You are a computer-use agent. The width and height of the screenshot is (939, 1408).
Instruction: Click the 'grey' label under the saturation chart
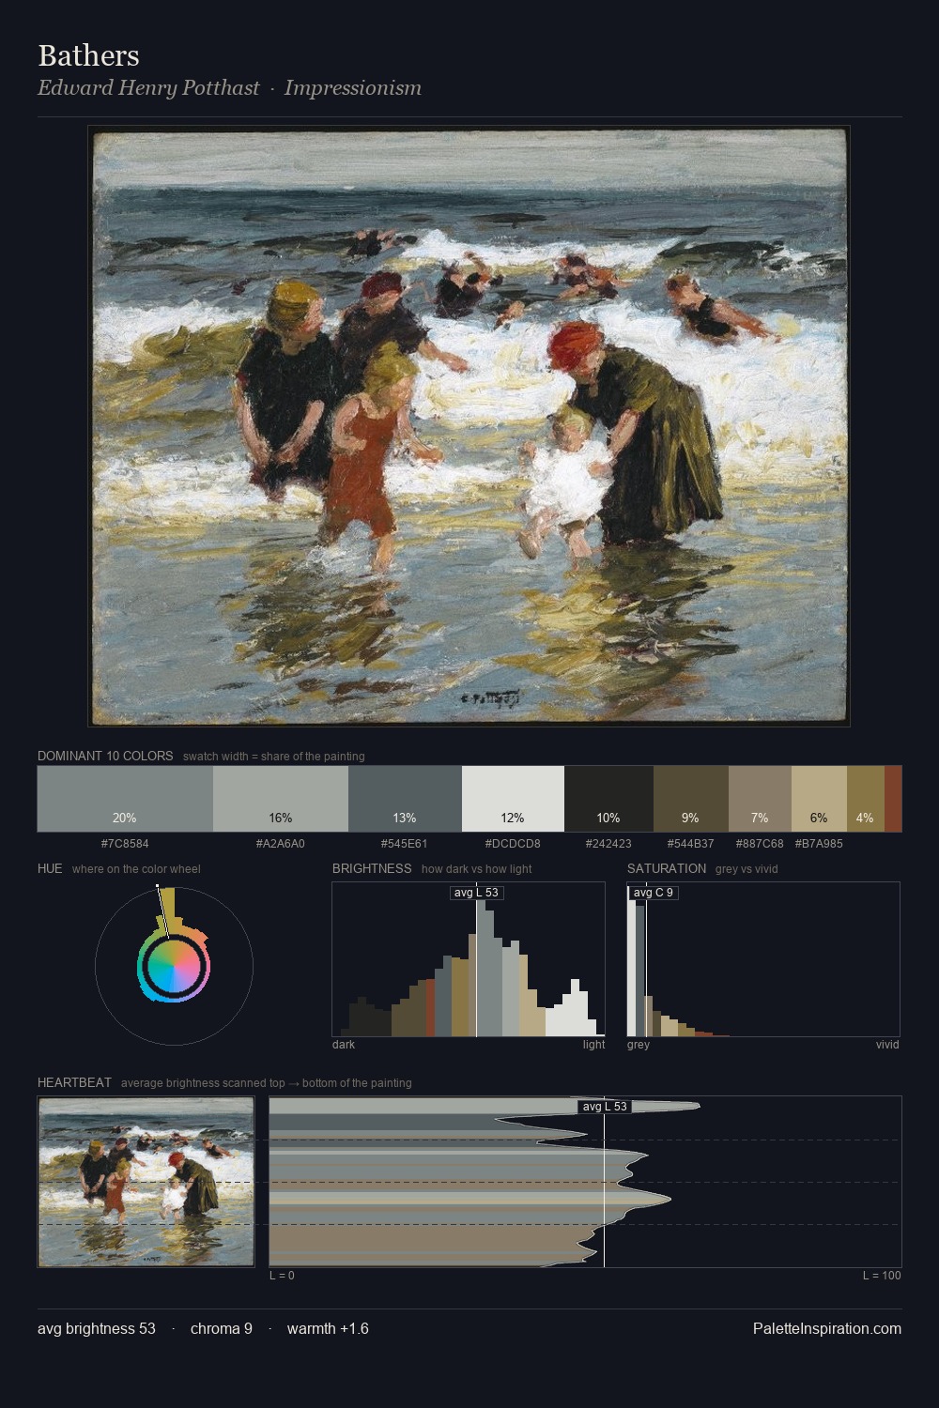[x=639, y=1044]
